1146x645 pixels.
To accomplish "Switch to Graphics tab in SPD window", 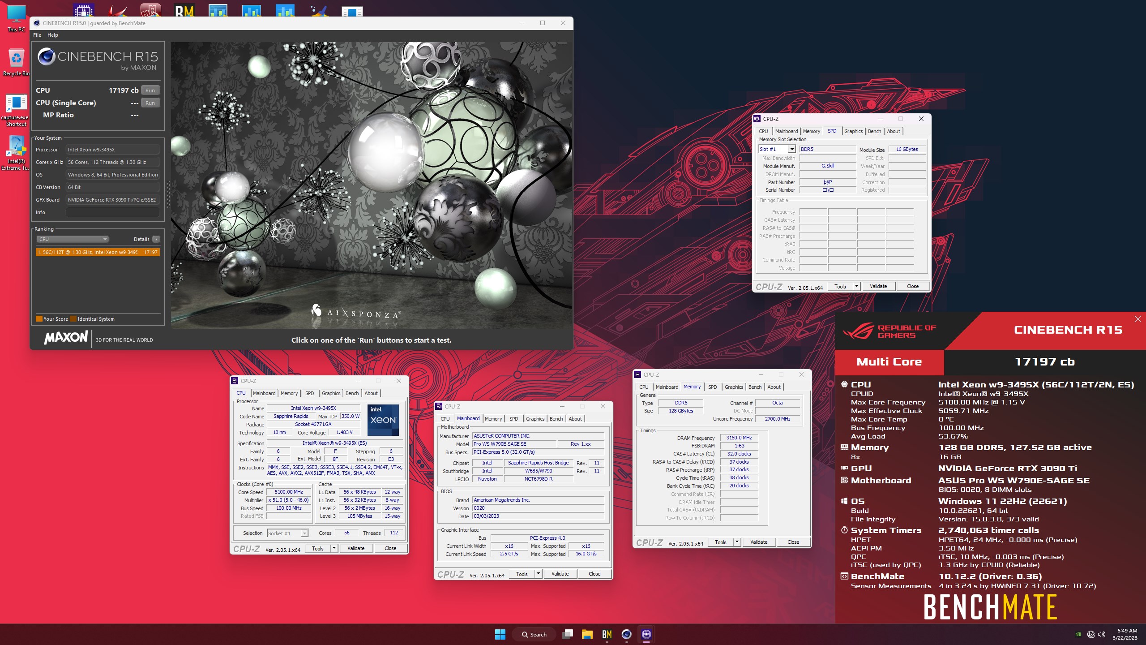I will pos(853,131).
